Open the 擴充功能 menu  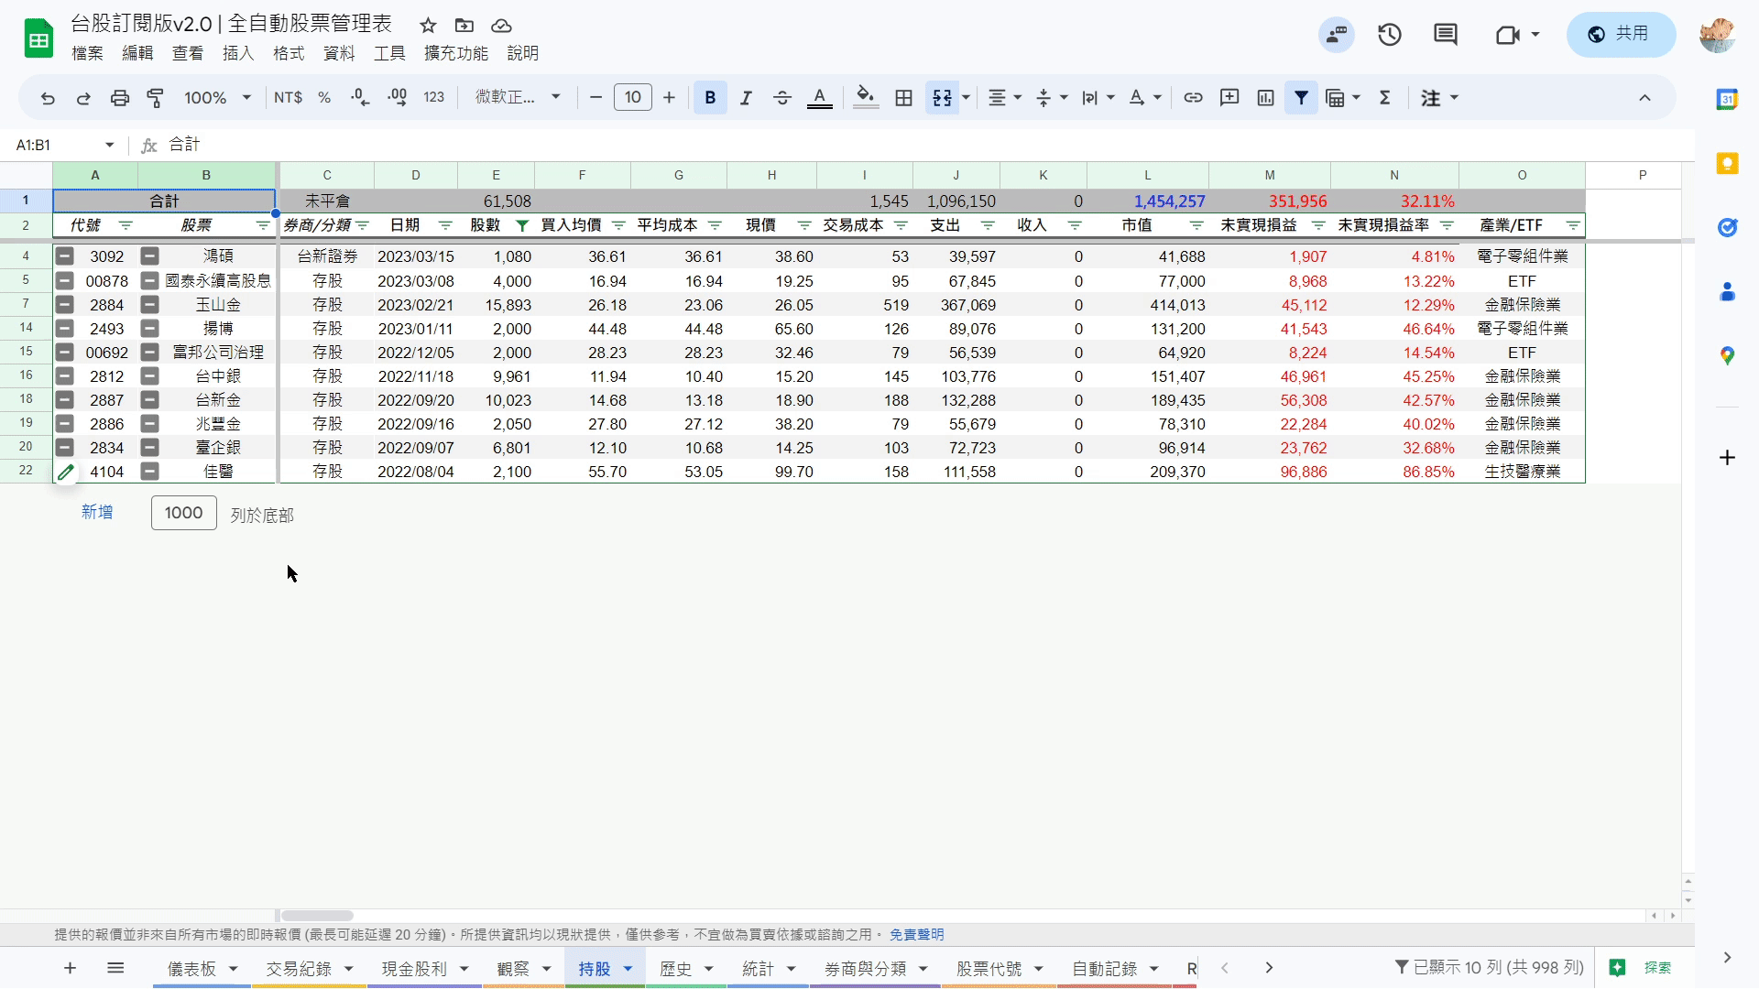455,53
